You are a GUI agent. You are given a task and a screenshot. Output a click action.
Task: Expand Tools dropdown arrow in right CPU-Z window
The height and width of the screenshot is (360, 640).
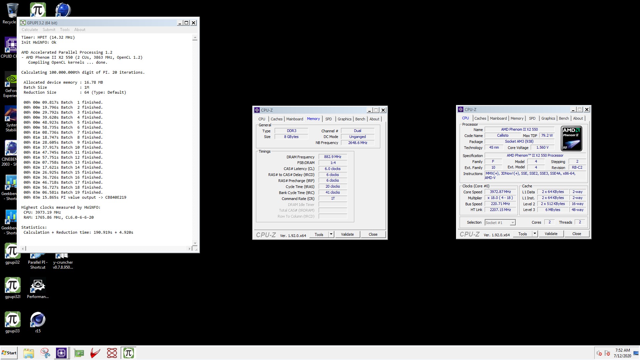tap(535, 234)
